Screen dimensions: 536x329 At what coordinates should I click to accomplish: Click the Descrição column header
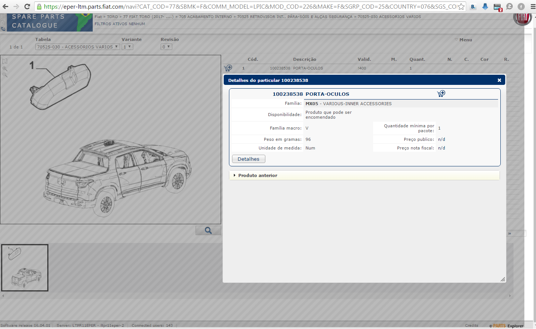(304, 59)
